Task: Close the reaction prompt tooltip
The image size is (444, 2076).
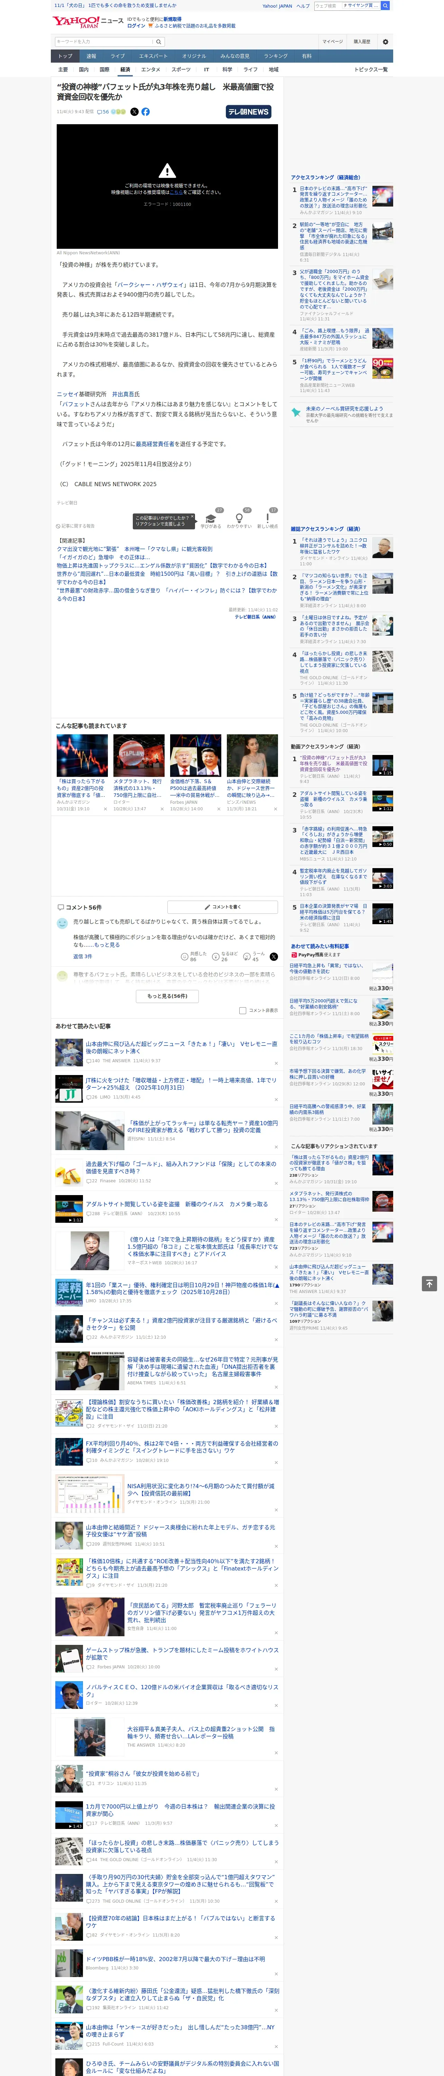Action: (192, 517)
